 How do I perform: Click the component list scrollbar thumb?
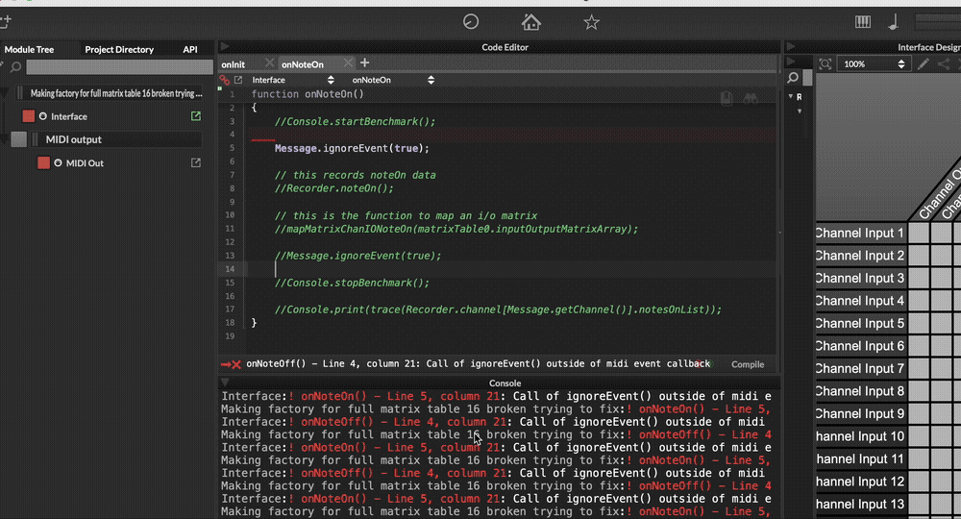808,78
